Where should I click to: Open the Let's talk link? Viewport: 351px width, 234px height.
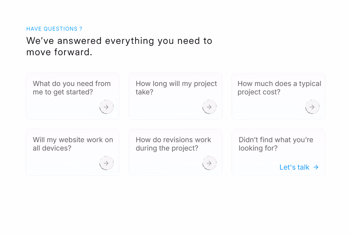point(294,167)
